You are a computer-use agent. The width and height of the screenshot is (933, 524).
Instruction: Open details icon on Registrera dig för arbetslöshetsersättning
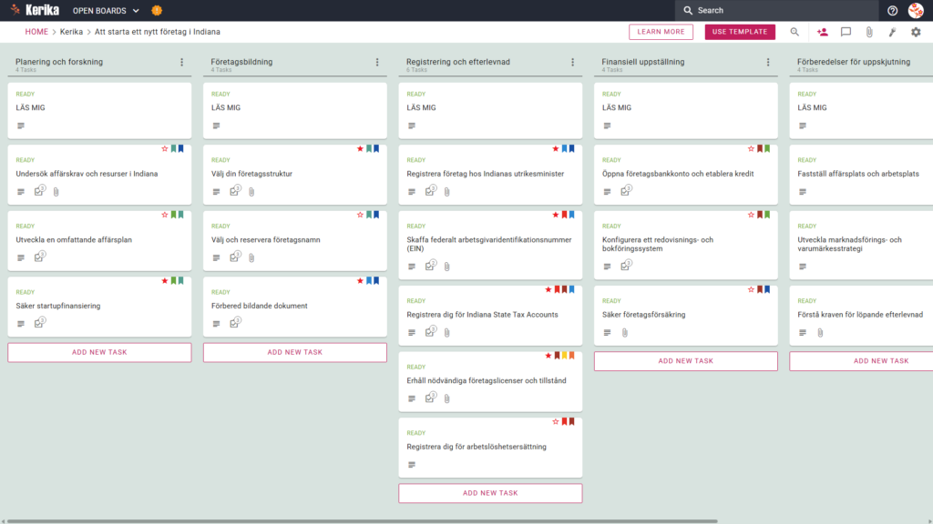tap(412, 465)
